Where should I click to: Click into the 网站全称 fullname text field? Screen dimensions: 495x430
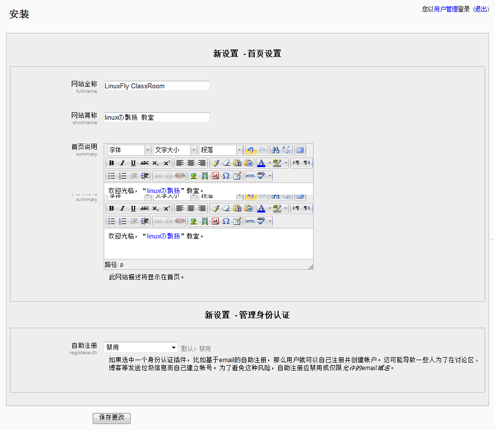click(157, 86)
